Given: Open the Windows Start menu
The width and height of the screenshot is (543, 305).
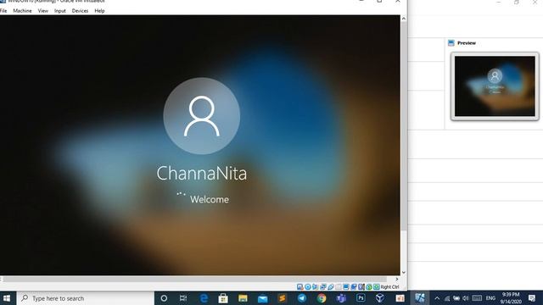Looking at the screenshot, I should (7, 298).
